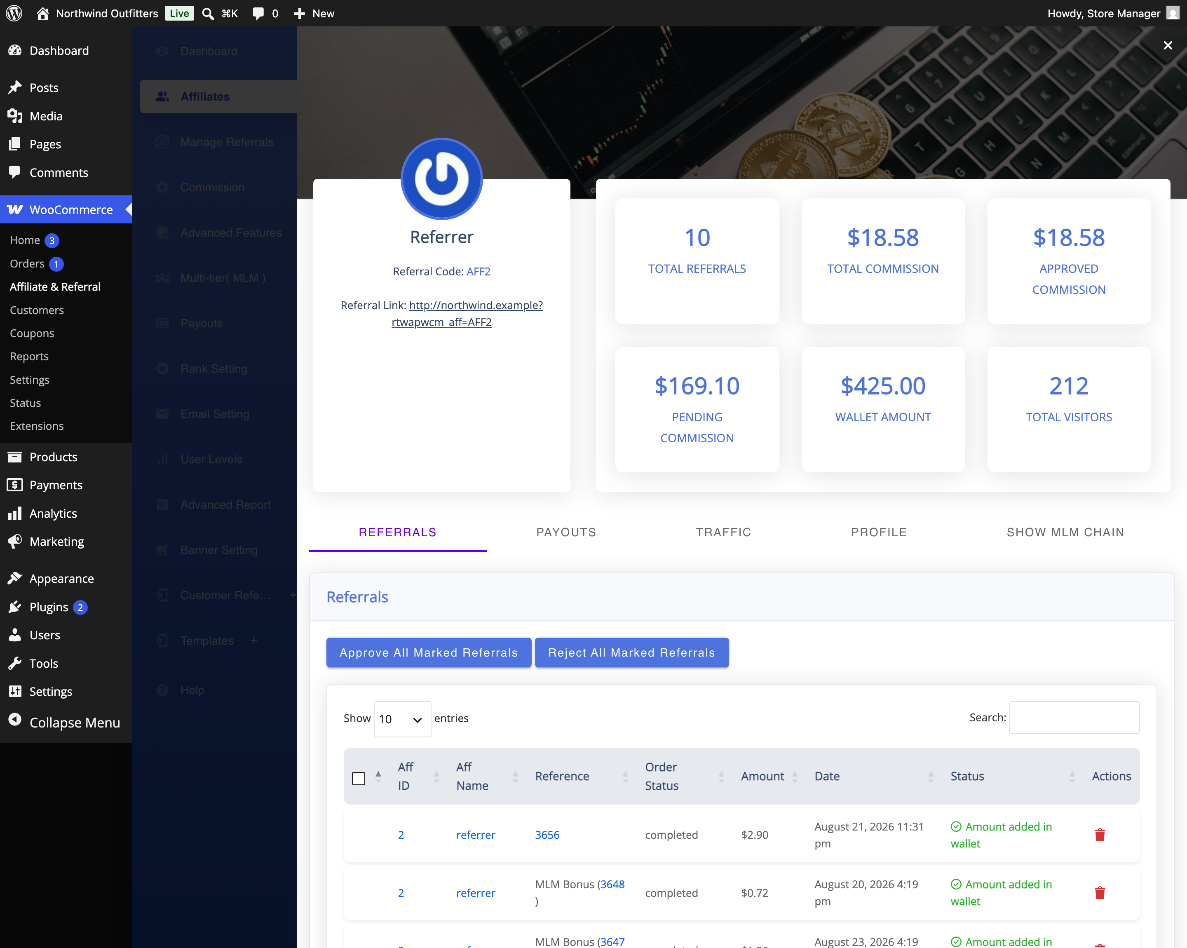
Task: Click the Users person icon
Action: pyautogui.click(x=15, y=635)
